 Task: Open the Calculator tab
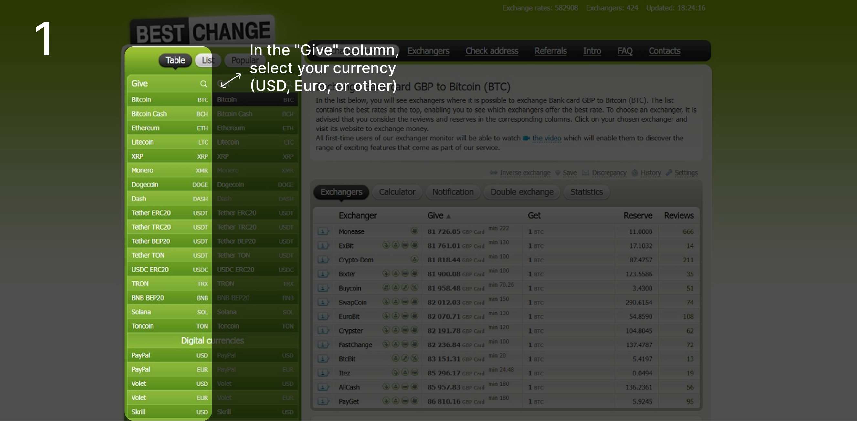pyautogui.click(x=397, y=192)
